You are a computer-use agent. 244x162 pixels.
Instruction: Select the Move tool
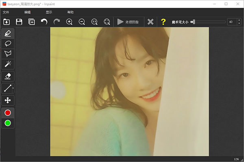[x=8, y=100]
